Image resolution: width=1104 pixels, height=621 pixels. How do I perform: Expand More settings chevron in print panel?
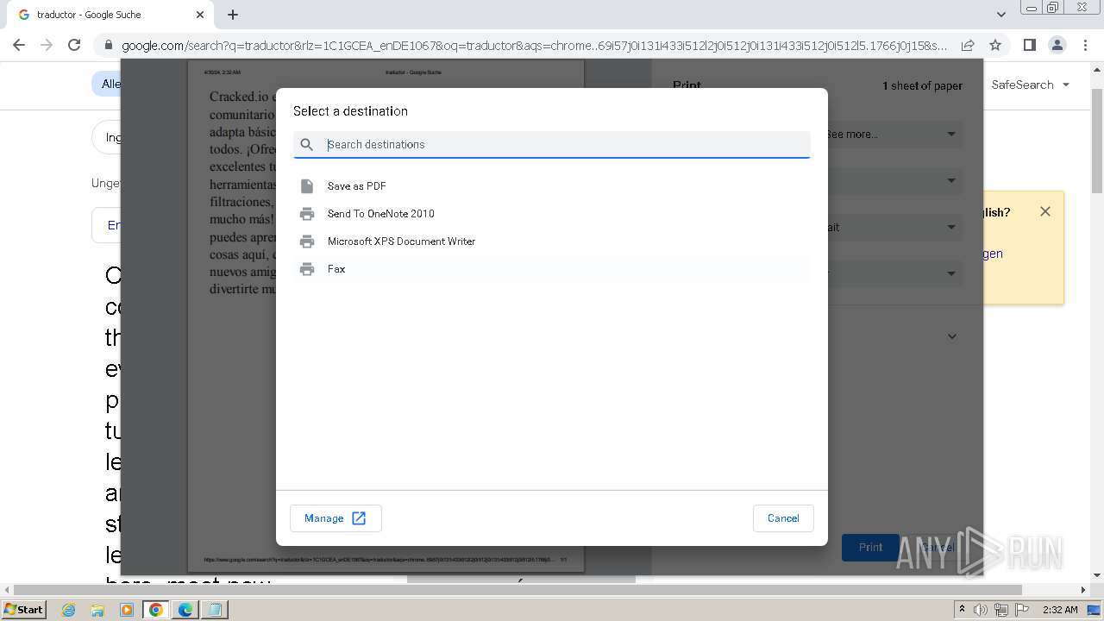pyautogui.click(x=952, y=336)
